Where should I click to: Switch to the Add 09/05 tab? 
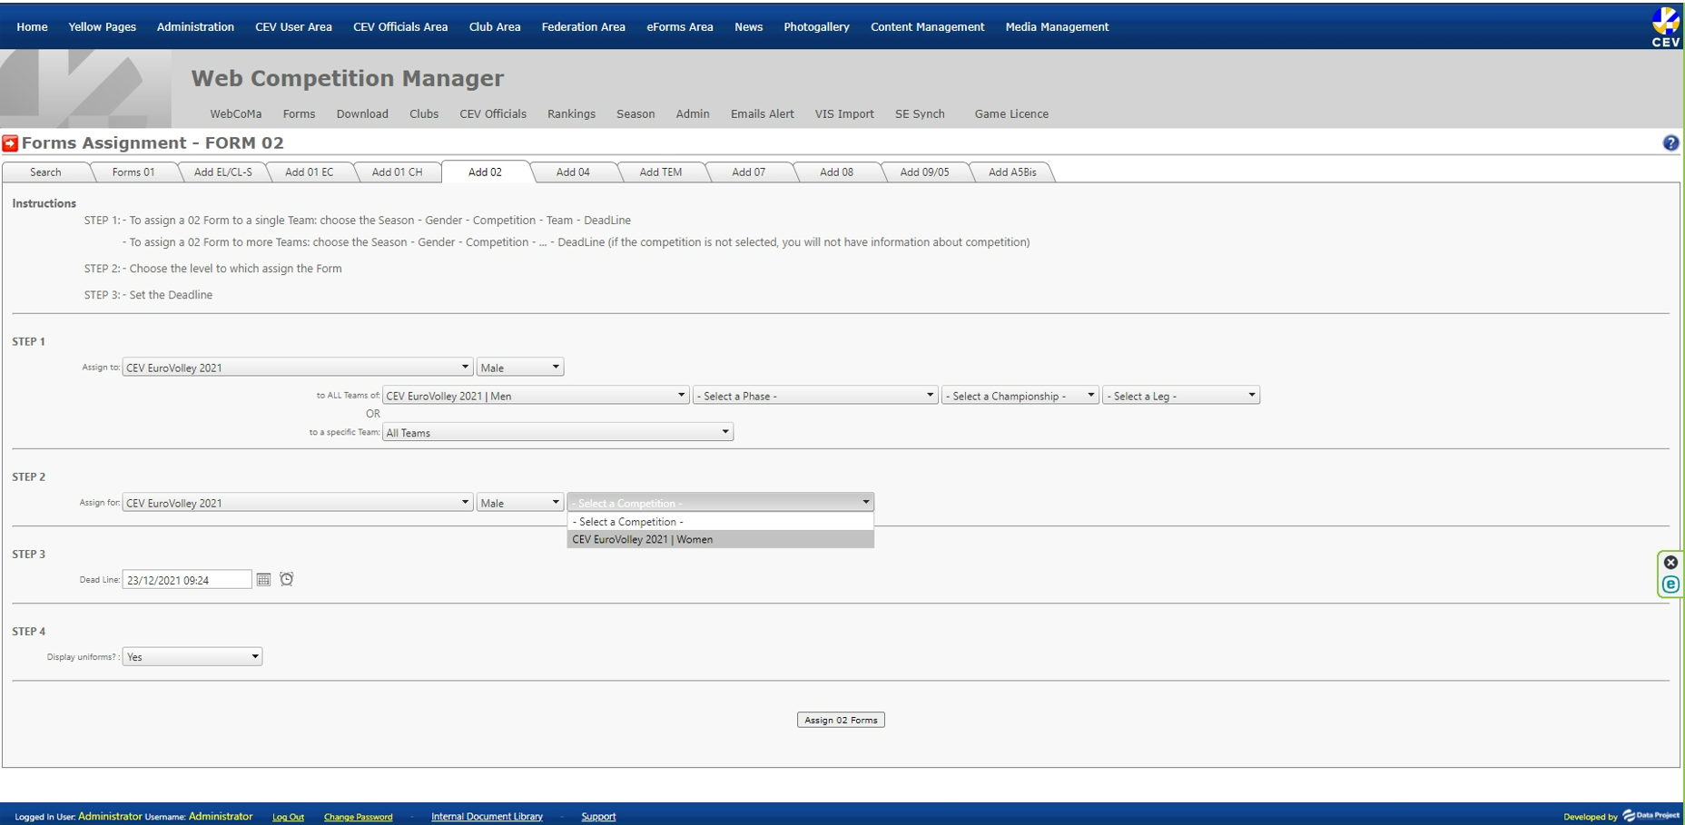pyautogui.click(x=924, y=172)
